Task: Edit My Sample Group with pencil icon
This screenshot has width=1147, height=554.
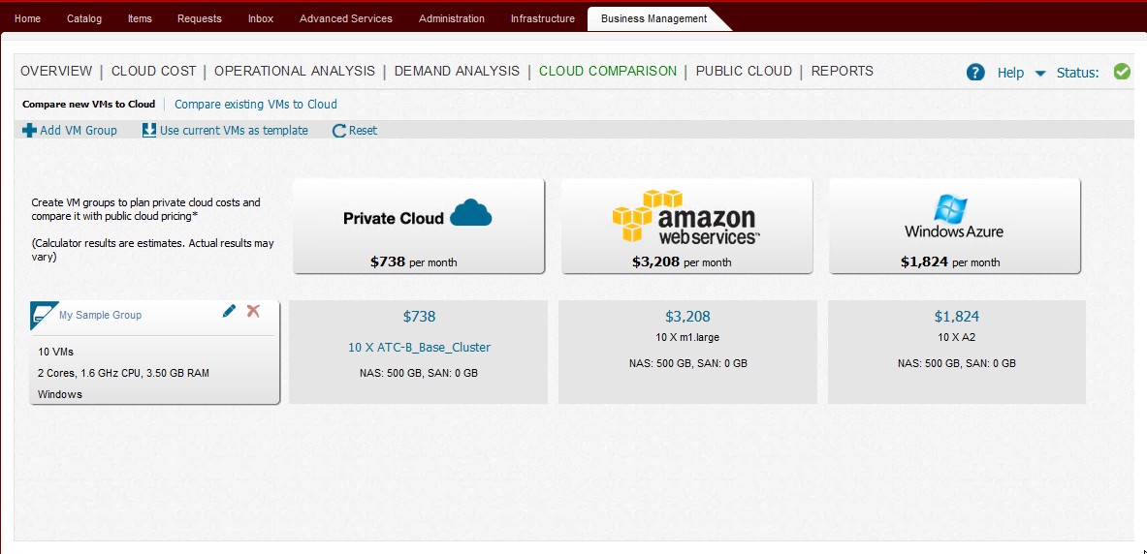Action: point(229,311)
